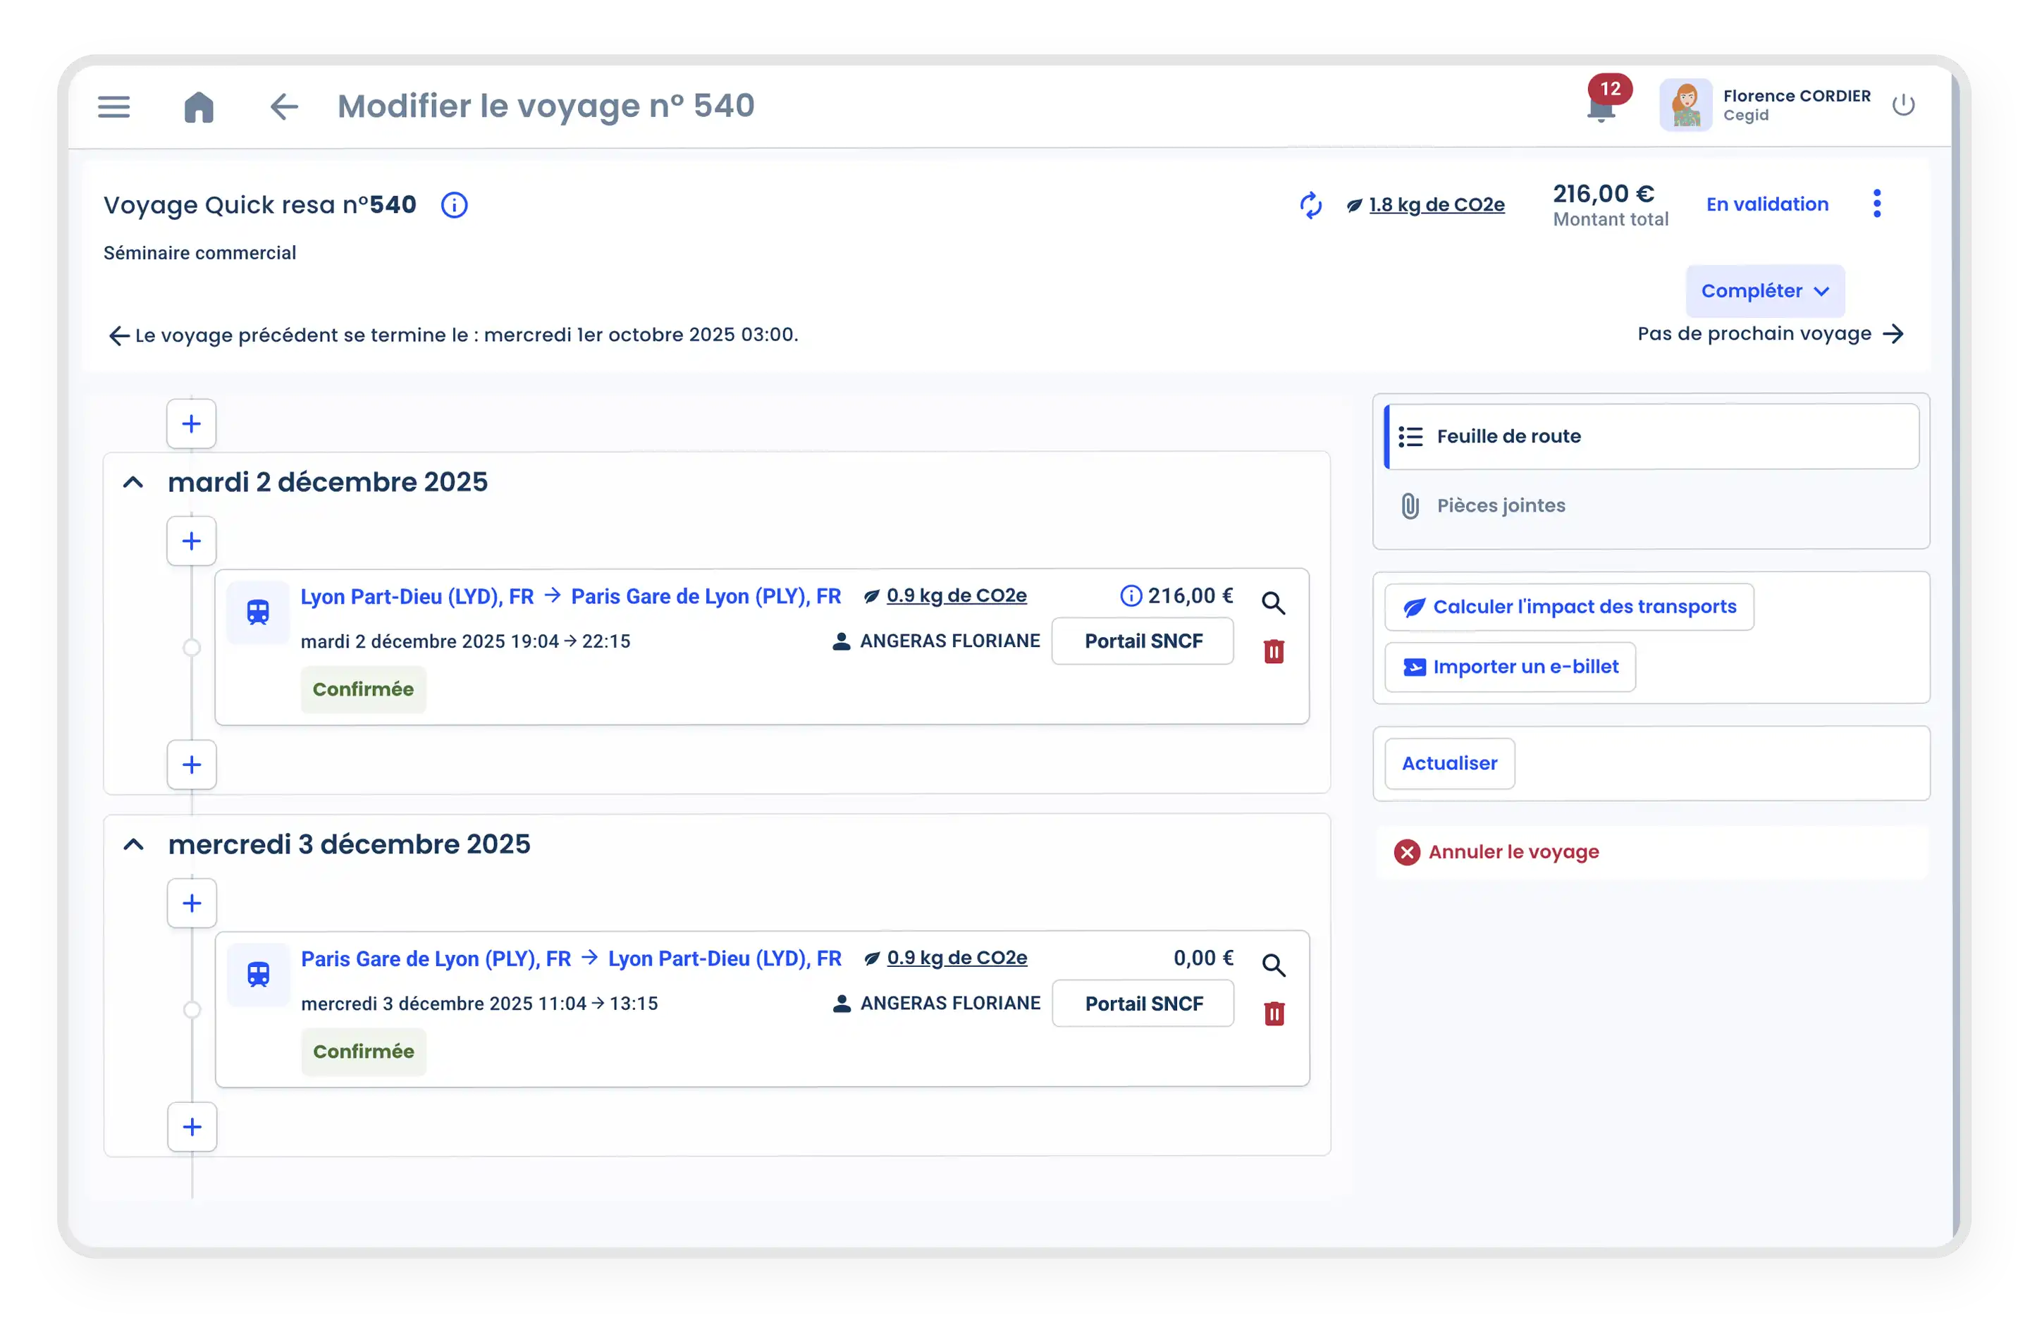Open the notifications bell with 12 badge

pyautogui.click(x=1601, y=109)
